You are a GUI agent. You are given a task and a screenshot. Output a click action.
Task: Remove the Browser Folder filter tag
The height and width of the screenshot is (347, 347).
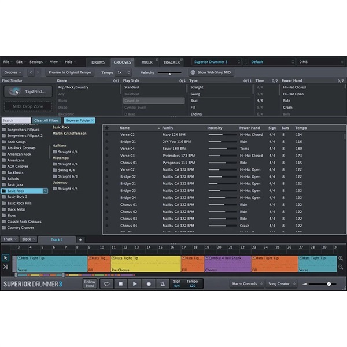[x=93, y=120]
